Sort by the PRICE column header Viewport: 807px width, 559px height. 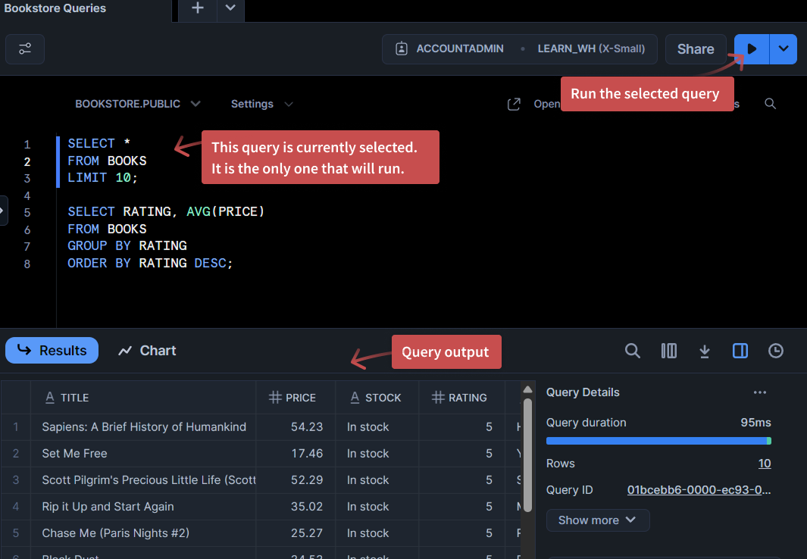pos(296,398)
